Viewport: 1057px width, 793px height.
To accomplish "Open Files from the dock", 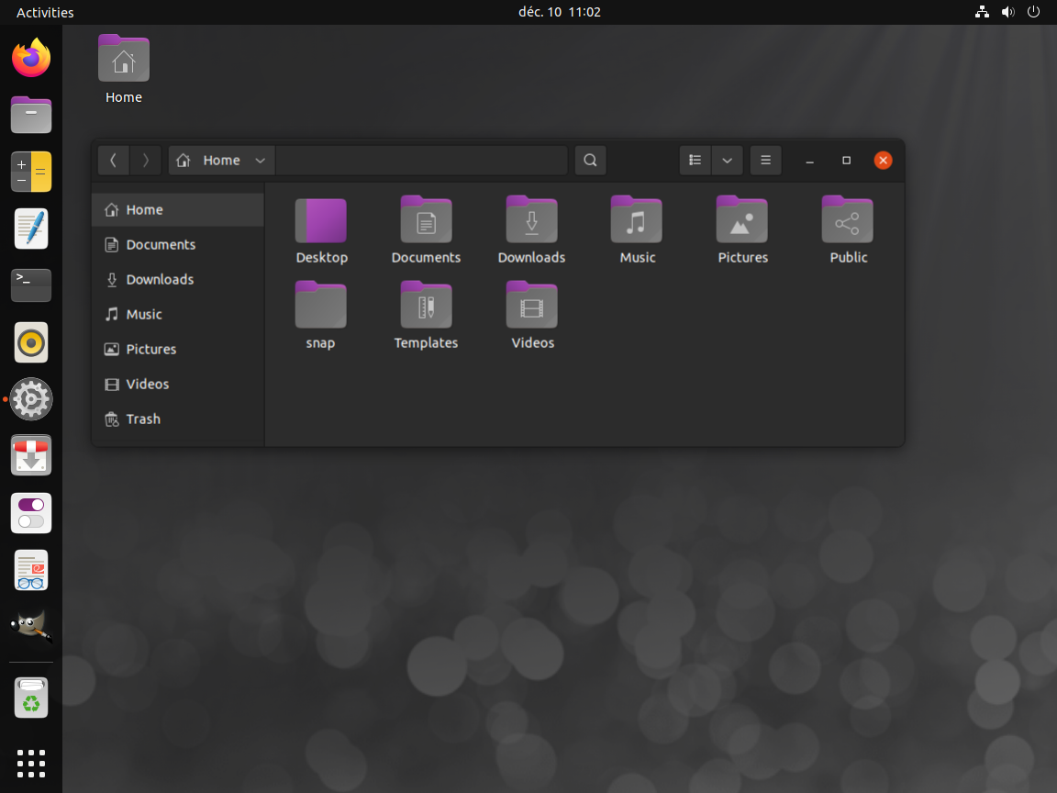I will pyautogui.click(x=31, y=115).
